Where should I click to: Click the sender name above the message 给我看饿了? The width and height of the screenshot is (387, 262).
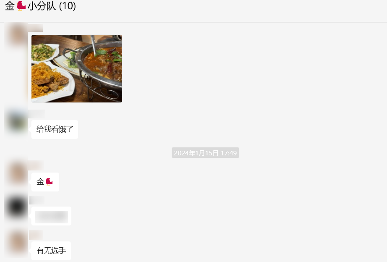[37, 114]
